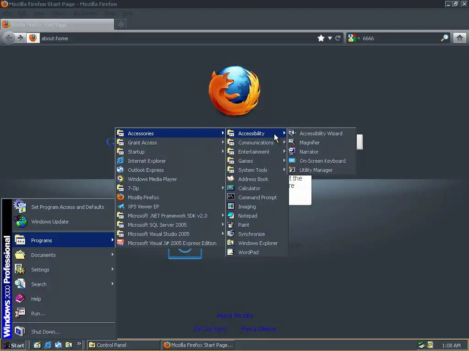Open the address bar history dropdown arrow
Screen dimensions: 469x351
pos(330,38)
